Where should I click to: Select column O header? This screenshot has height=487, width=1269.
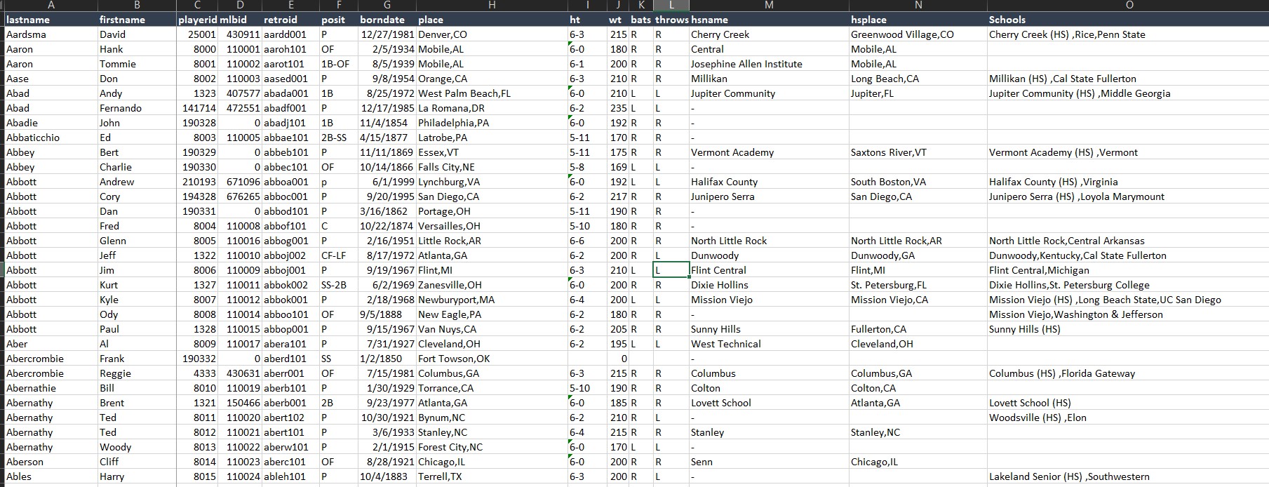pyautogui.click(x=1128, y=5)
